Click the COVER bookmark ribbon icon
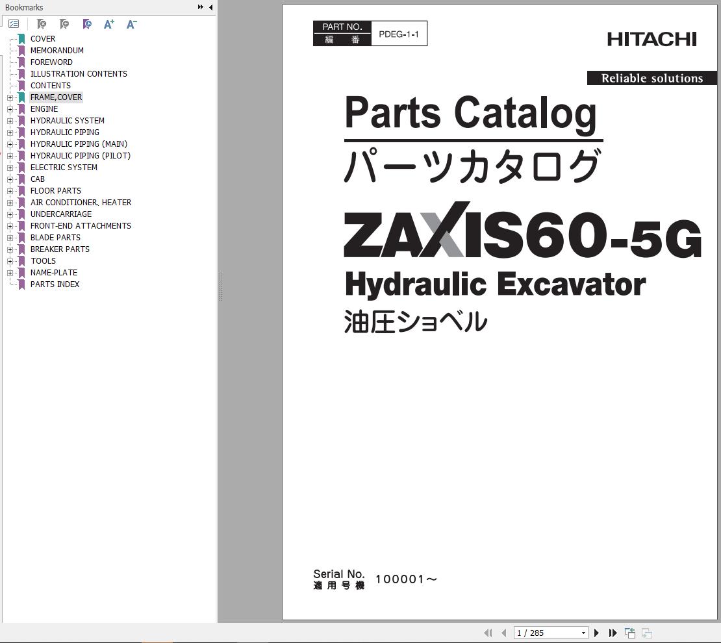 21,38
